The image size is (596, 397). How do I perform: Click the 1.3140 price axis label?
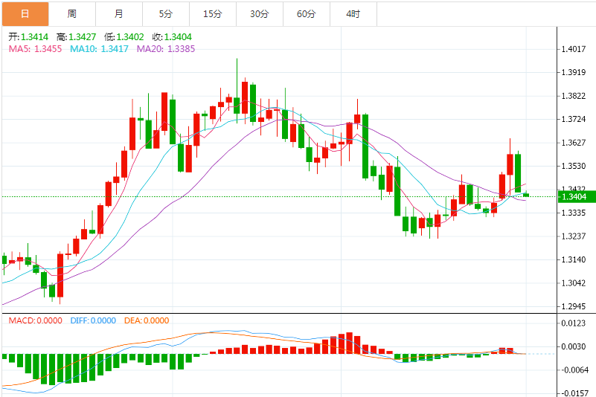point(574,259)
